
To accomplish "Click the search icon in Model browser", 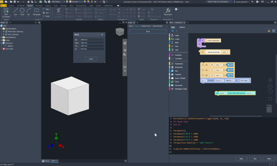I will 36,23.
